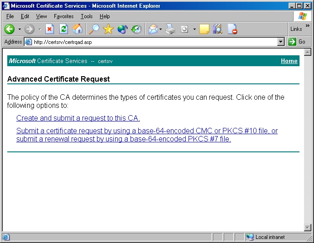Screen dimensions: 314x243
Task: Click the Print icon
Action: coord(170,29)
